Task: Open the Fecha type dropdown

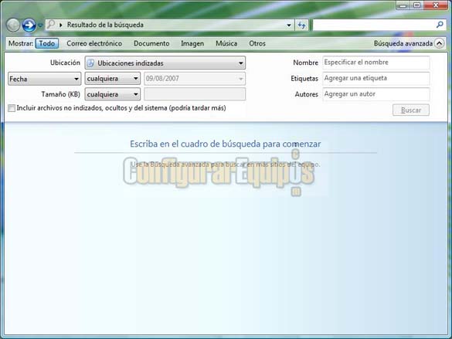Action: pos(44,79)
